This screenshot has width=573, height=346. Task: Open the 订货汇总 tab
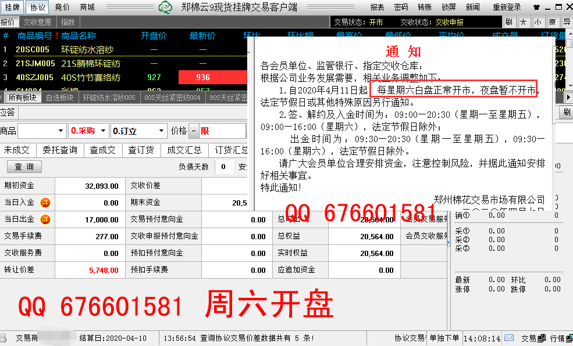[229, 150]
